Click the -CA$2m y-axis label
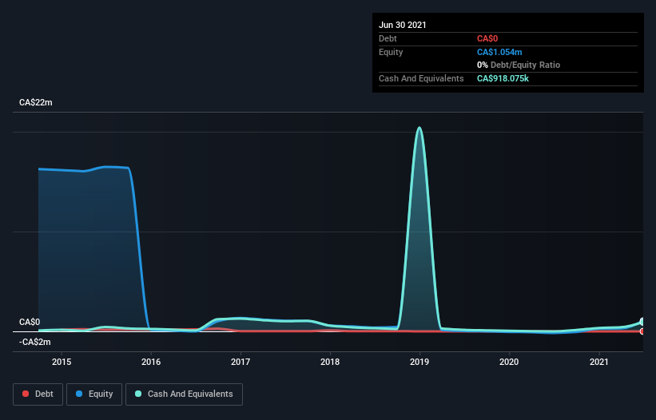This screenshot has height=420, width=656. [34, 342]
